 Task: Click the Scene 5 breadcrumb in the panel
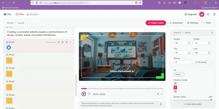click(x=177, y=32)
